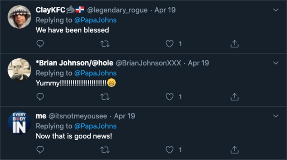The width and height of the screenshot is (287, 160).
Task: Open the Everybody In avatar
Action: (x=19, y=123)
